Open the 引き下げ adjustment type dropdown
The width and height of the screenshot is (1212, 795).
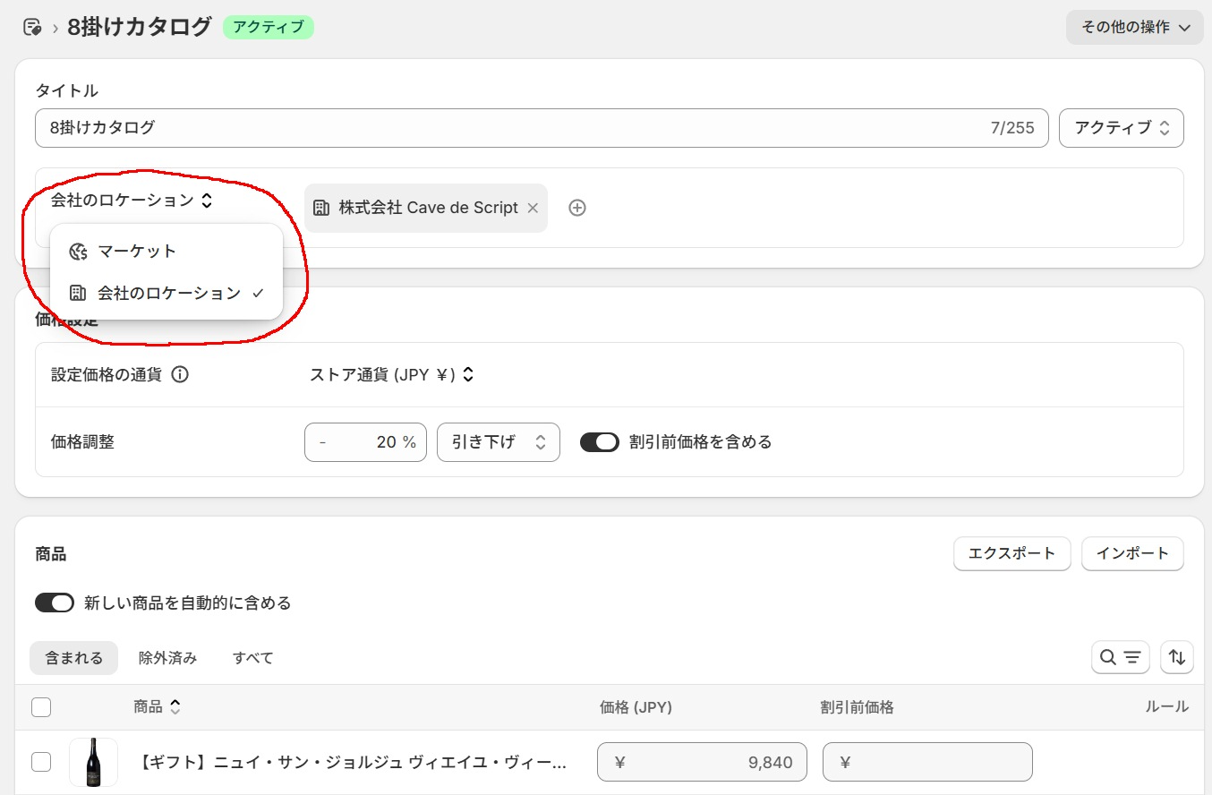498,442
